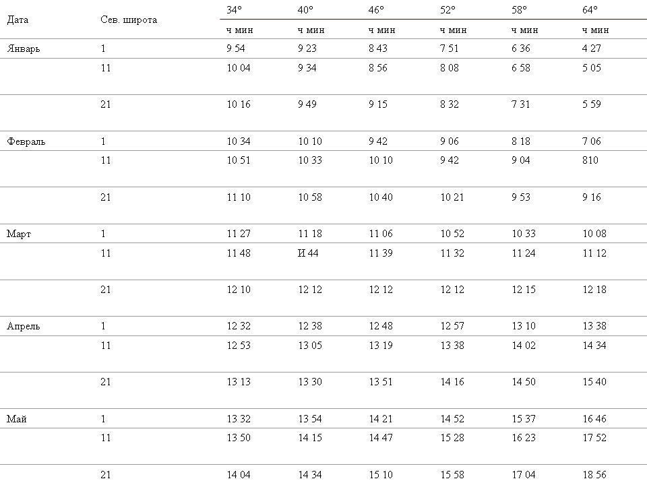Click the 'Дата' column header
The width and height of the screenshot is (647, 485).
pos(18,20)
